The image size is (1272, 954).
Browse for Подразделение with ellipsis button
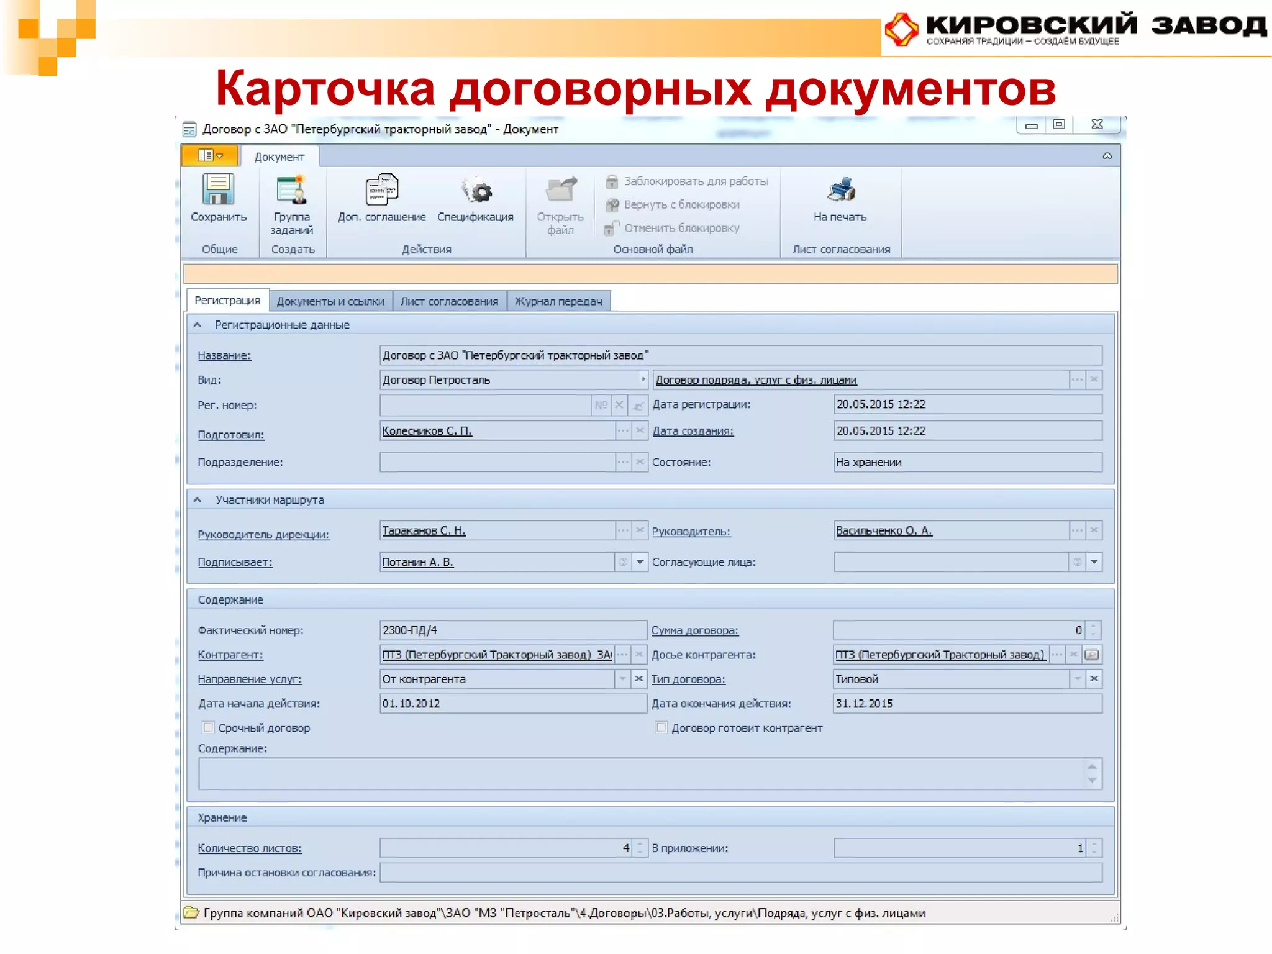click(623, 462)
